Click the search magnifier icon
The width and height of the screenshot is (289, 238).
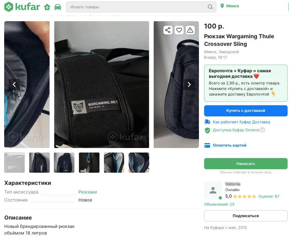(x=210, y=7)
